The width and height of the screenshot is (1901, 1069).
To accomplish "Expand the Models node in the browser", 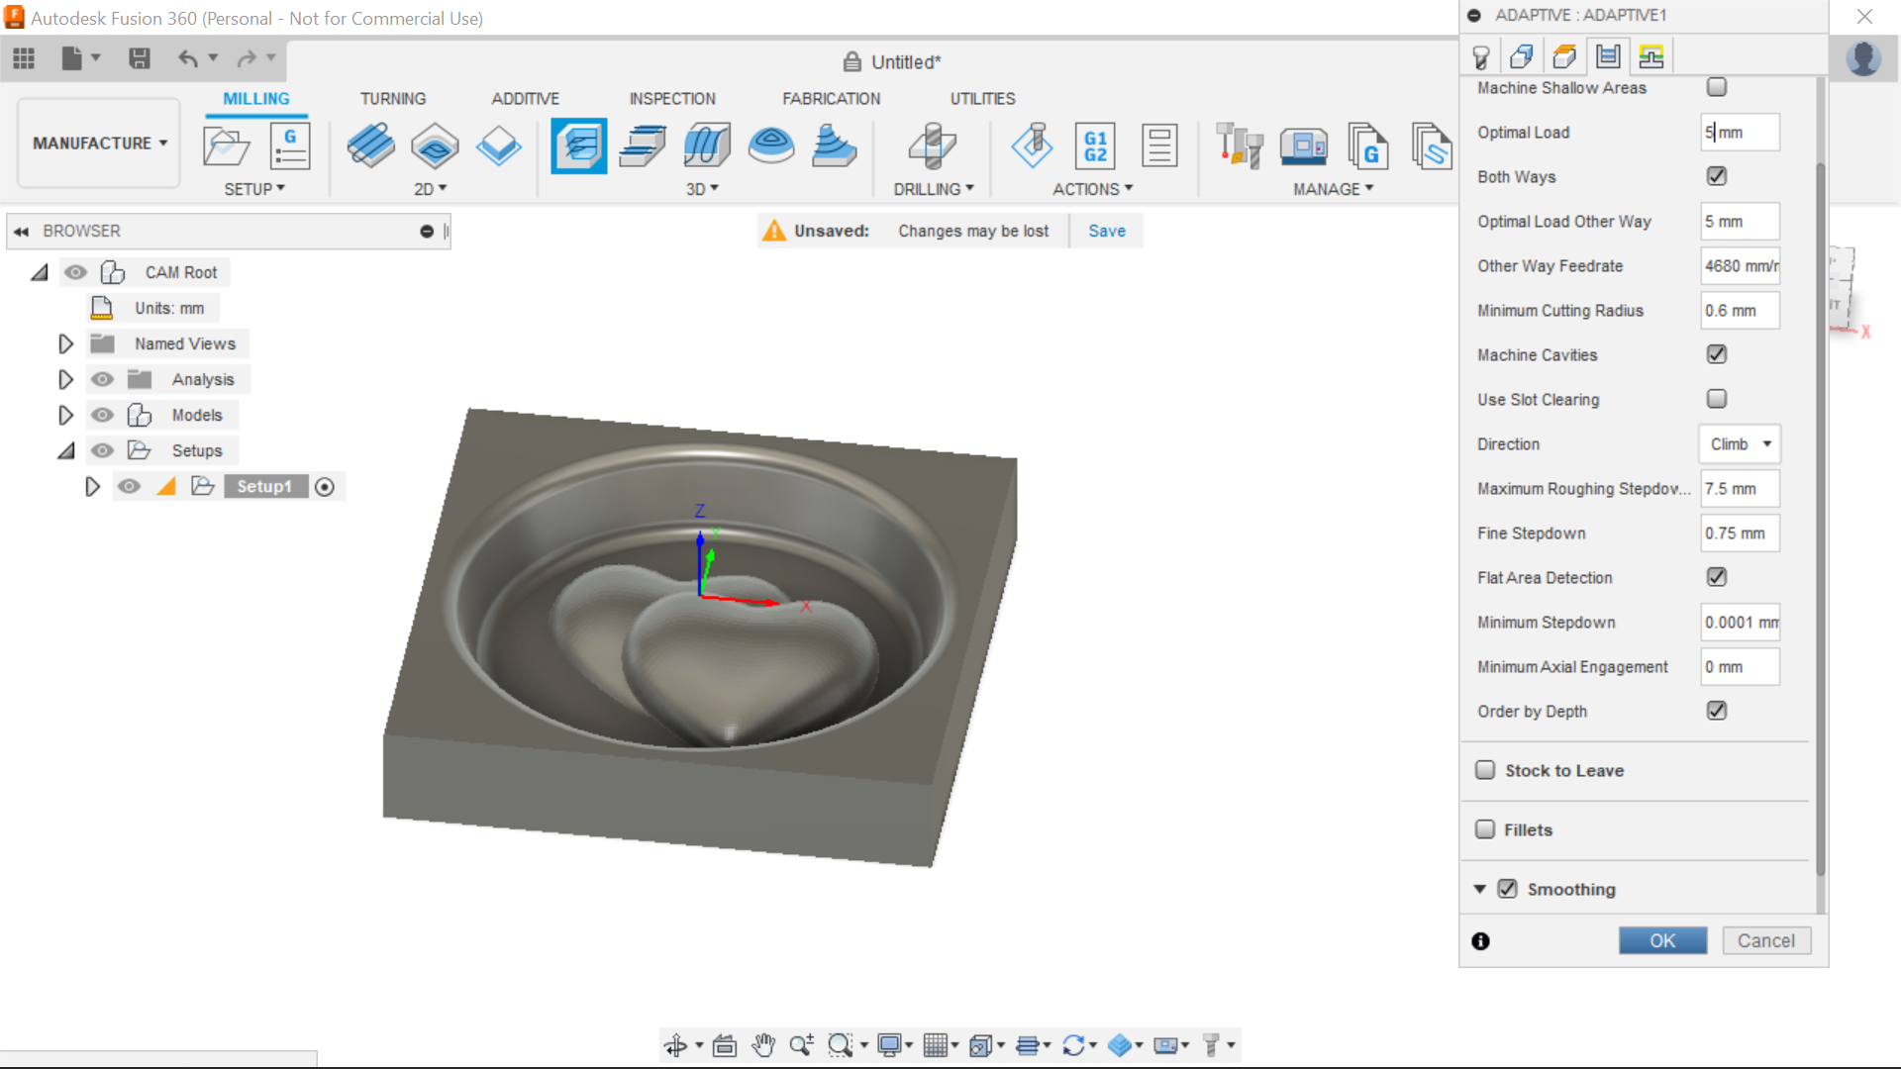I will pyautogui.click(x=65, y=415).
